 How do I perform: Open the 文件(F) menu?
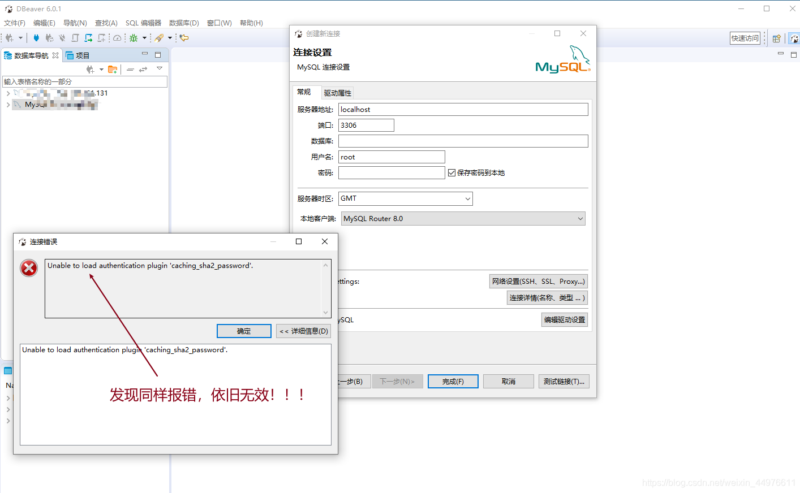pyautogui.click(x=15, y=23)
